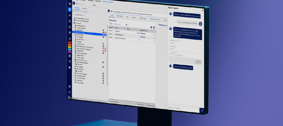Click the resource tree vertical scrollbar
The height and width of the screenshot is (126, 283).
(x=107, y=56)
